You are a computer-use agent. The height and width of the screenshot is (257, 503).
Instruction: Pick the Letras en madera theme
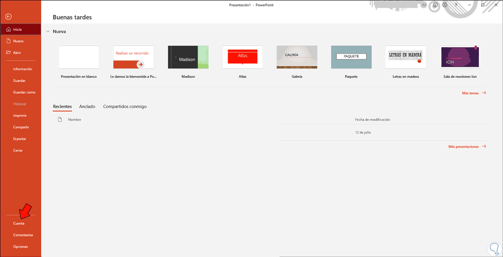[406, 57]
